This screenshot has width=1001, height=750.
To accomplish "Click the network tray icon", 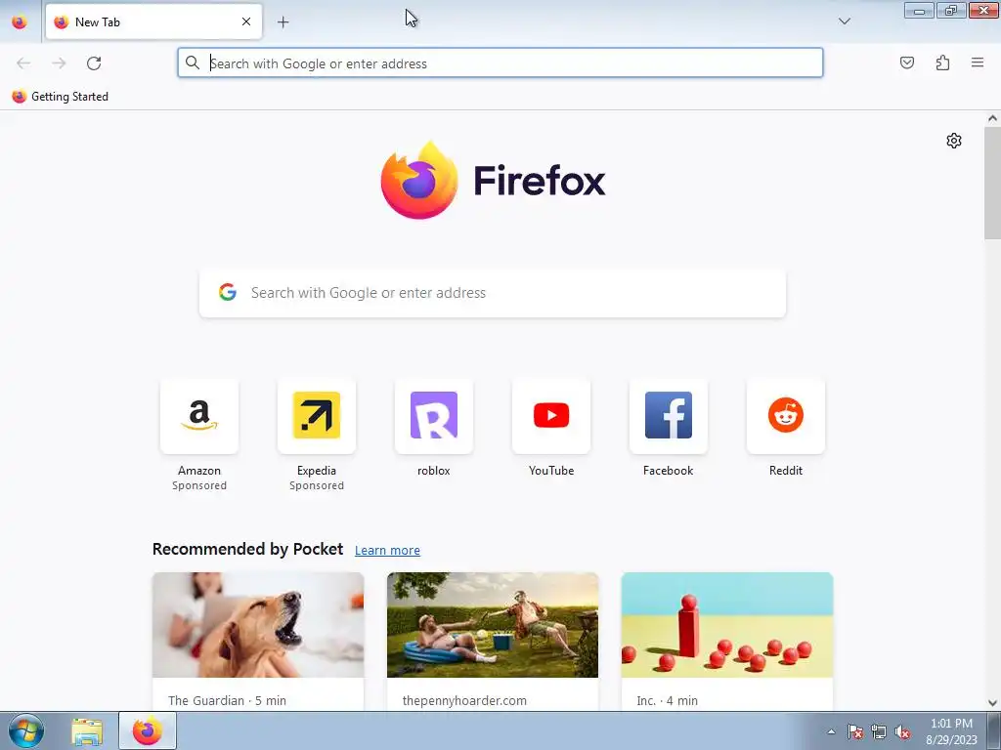I will coord(879,731).
